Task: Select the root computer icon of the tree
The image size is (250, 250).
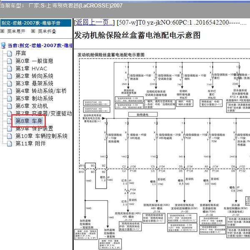Action: [3, 45]
